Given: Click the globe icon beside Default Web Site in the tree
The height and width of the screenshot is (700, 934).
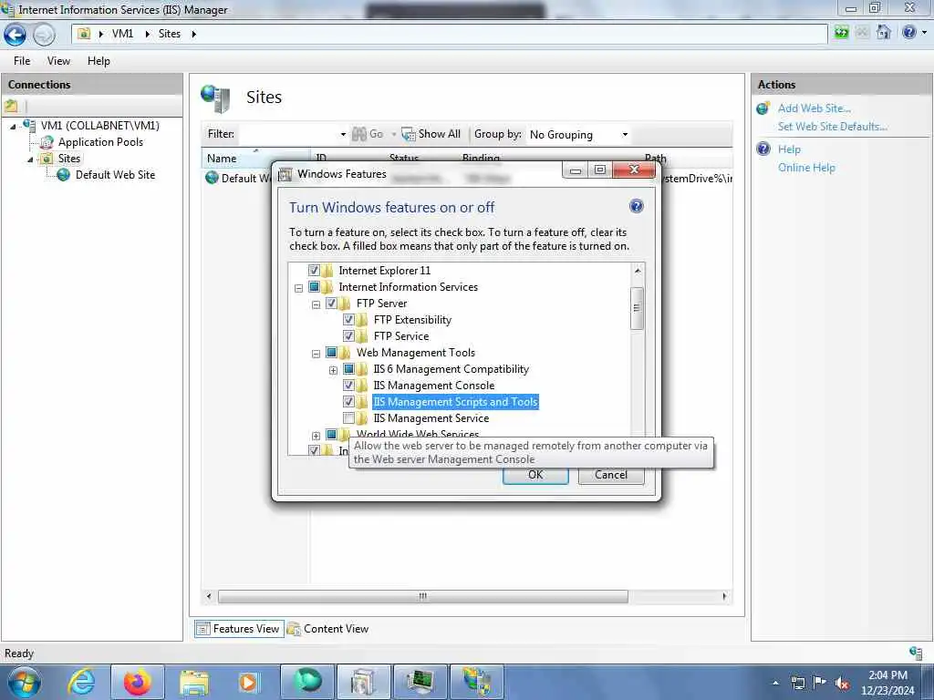Looking at the screenshot, I should [63, 175].
